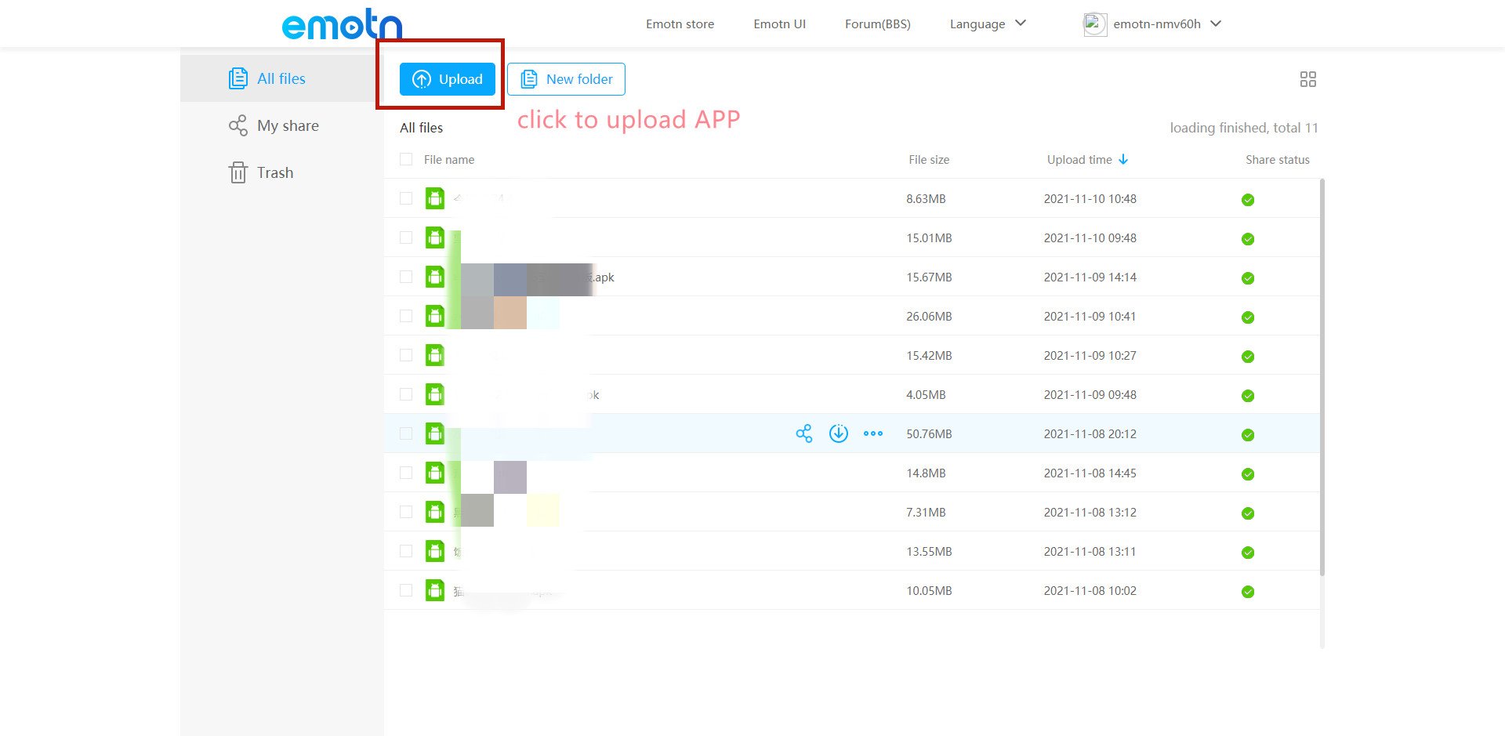Select the 15.67MB file checkbox
Image resolution: width=1505 pixels, height=736 pixels.
pyautogui.click(x=406, y=277)
